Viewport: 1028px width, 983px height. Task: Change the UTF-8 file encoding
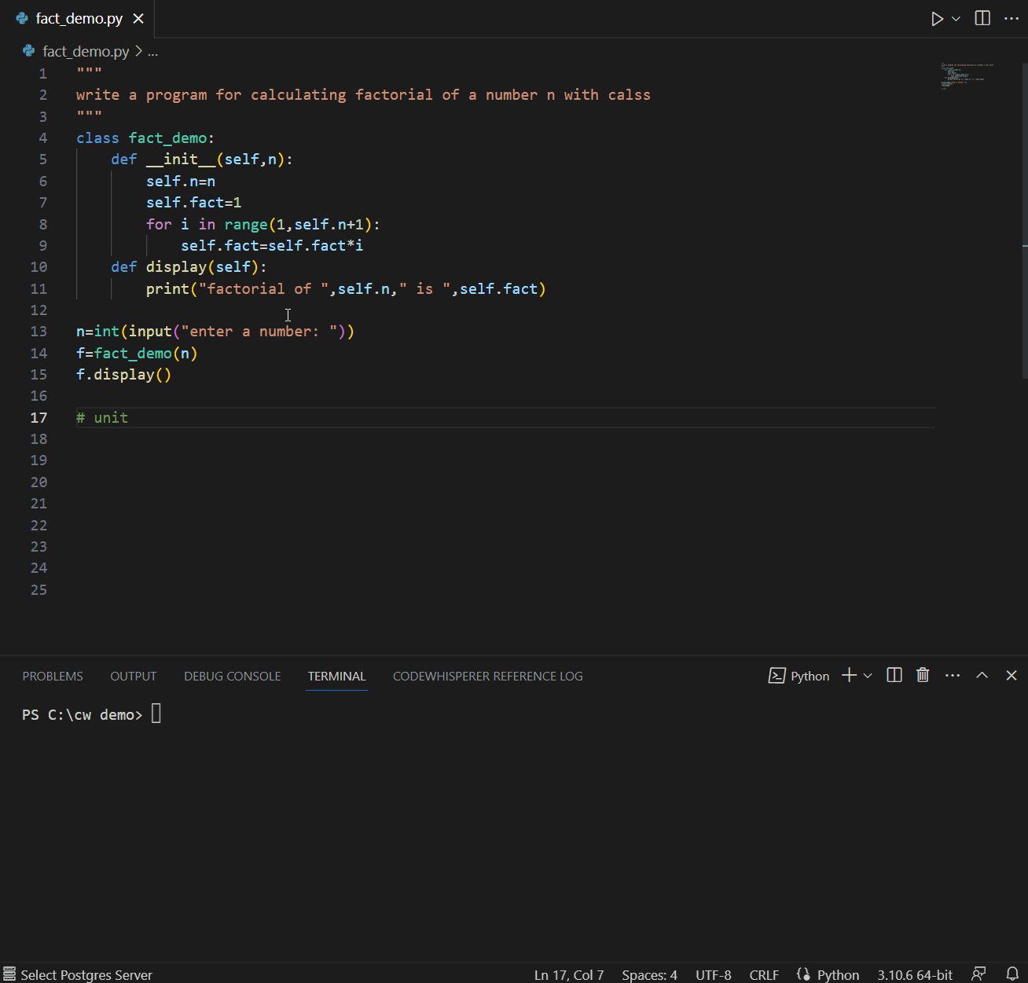tap(713, 974)
